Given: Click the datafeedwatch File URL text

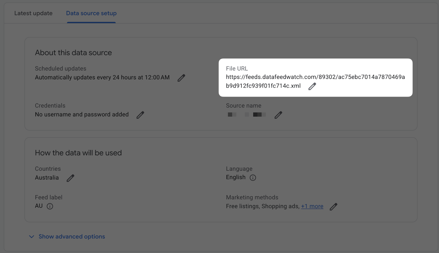Looking at the screenshot, I should point(315,77).
